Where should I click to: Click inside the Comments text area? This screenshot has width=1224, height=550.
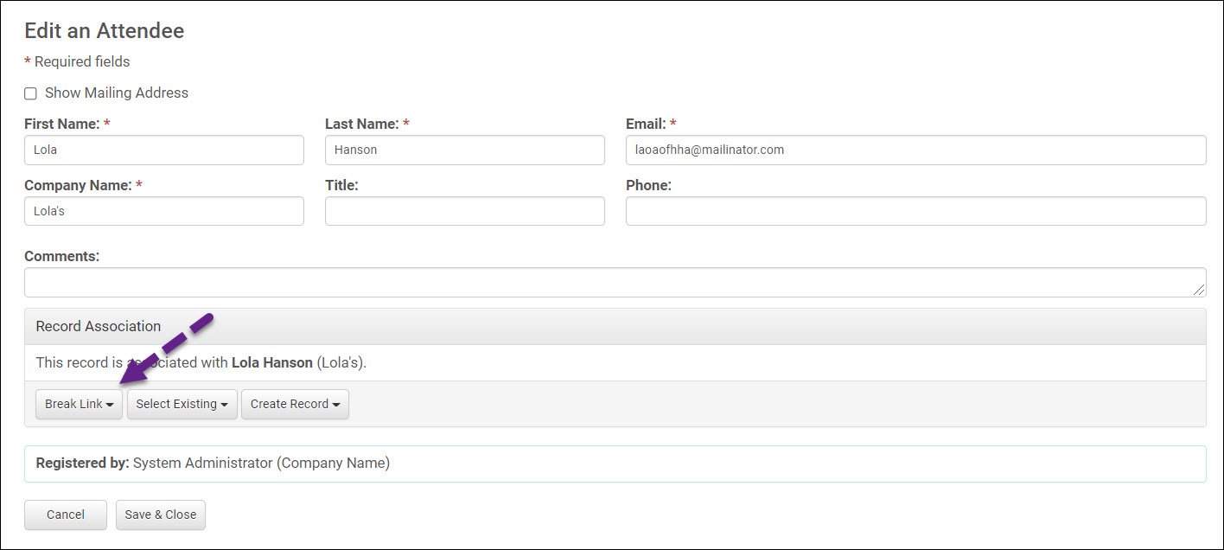pyautogui.click(x=605, y=282)
